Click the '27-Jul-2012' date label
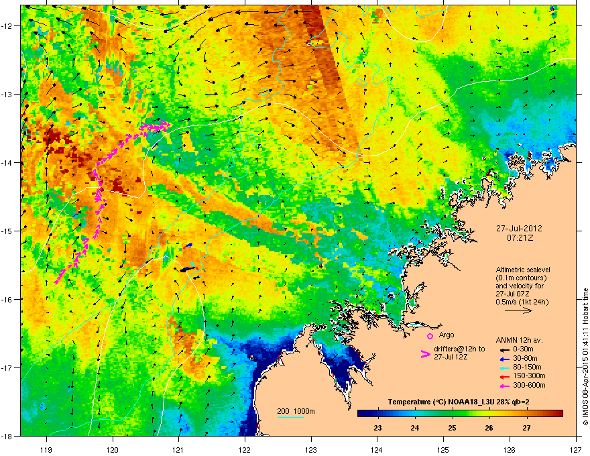Image resolution: width=590 pixels, height=456 pixels. pyautogui.click(x=519, y=229)
